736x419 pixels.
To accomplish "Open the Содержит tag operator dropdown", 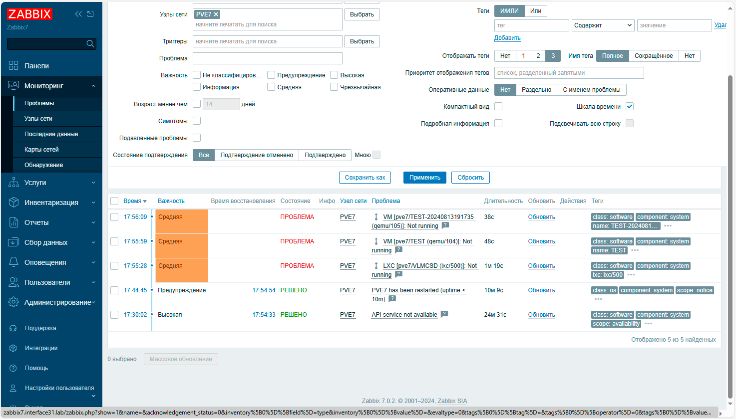I will point(603,25).
